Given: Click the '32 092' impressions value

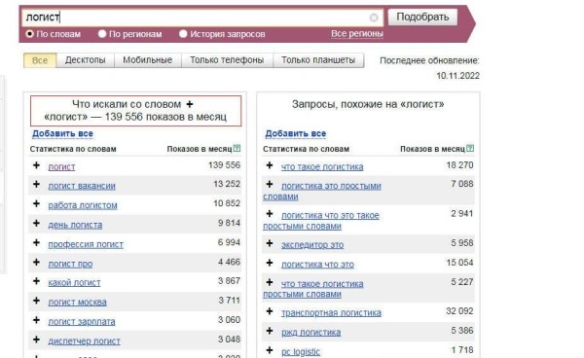Looking at the screenshot, I should click(x=459, y=311).
